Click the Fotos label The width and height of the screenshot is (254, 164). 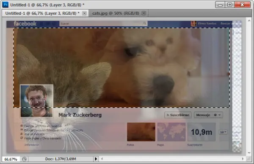(130, 145)
